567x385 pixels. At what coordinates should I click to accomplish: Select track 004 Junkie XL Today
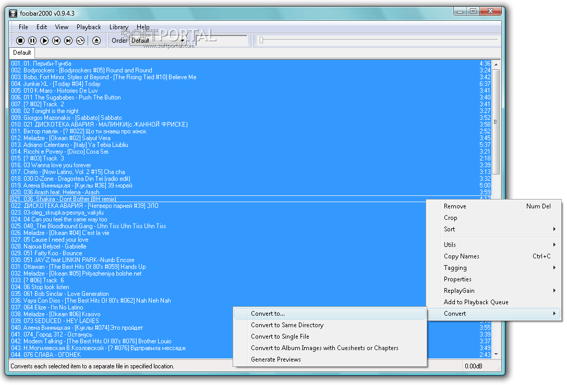[x=250, y=84]
